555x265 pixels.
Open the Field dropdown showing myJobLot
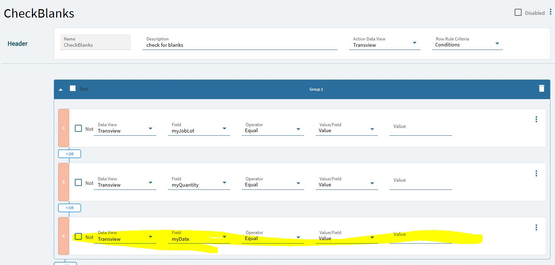click(x=199, y=128)
